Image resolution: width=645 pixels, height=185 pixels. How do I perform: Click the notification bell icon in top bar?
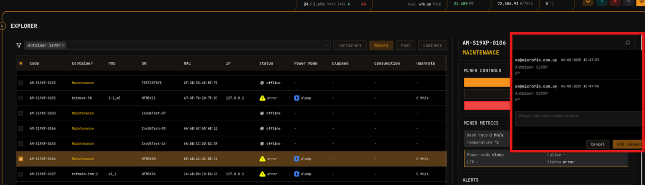tap(588, 2)
